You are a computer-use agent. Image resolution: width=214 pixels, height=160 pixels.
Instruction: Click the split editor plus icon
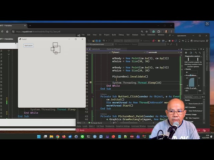click(x=181, y=52)
